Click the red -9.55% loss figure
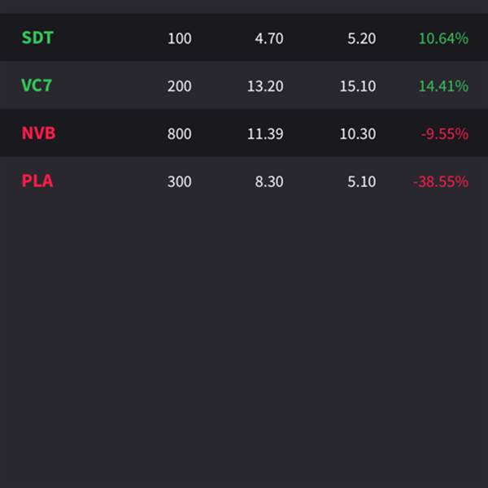The width and height of the screenshot is (488, 488). (x=444, y=134)
